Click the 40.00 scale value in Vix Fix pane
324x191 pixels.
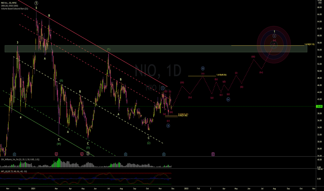pos(319,160)
